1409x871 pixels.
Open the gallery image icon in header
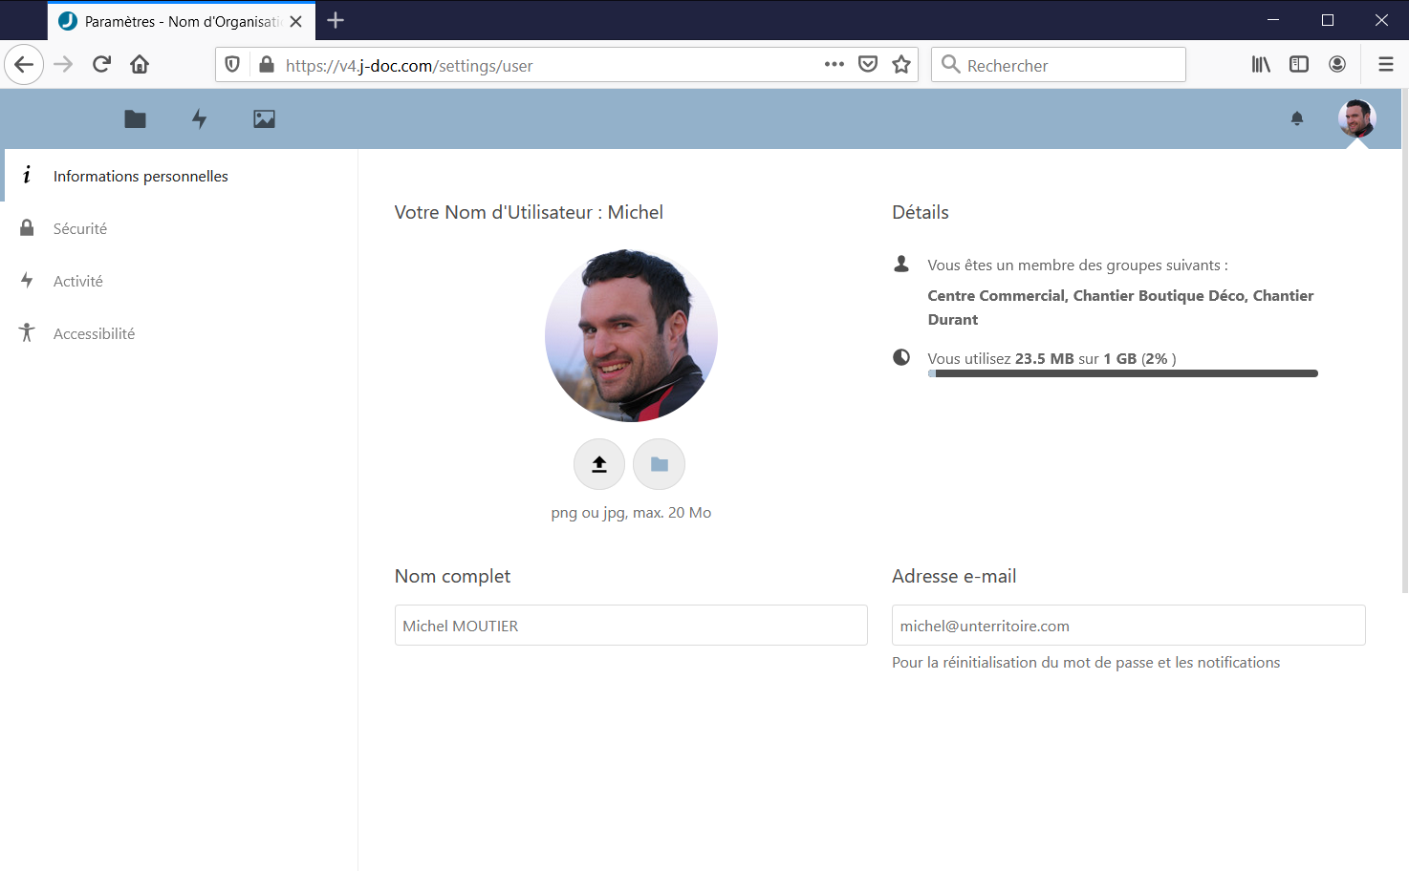point(264,118)
